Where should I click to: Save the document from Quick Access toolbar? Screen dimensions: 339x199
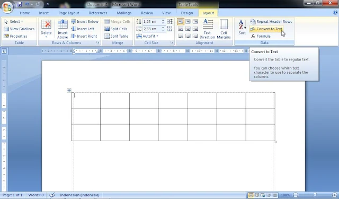coord(20,4)
